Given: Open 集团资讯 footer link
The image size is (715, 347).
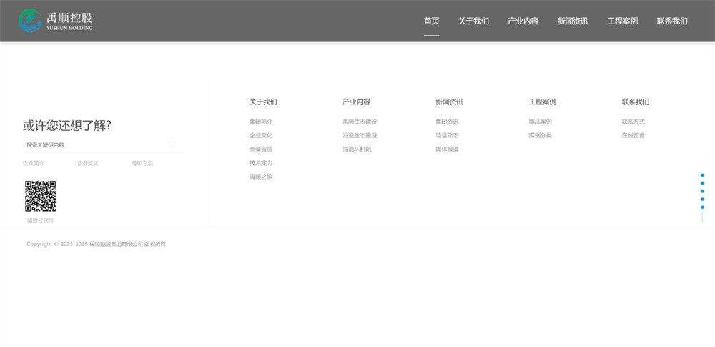Looking at the screenshot, I should pyautogui.click(x=447, y=122).
